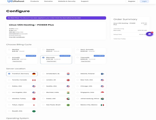
Task: Click the Canada flag icon
Action: (34, 80)
